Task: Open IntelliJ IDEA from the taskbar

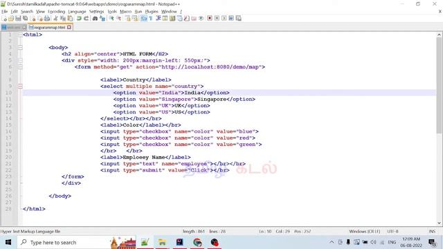Action: coord(180,243)
